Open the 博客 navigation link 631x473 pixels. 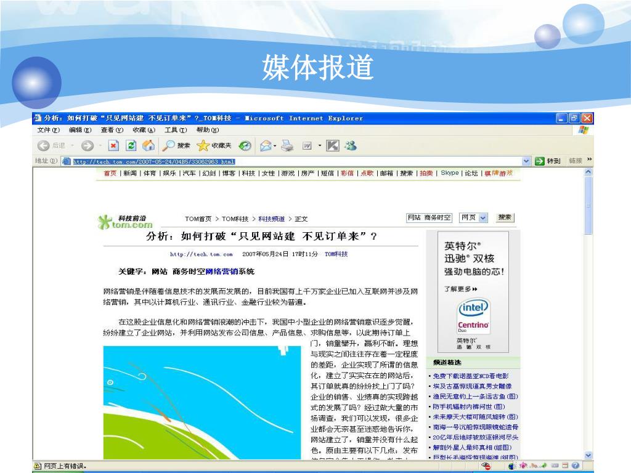click(x=229, y=173)
